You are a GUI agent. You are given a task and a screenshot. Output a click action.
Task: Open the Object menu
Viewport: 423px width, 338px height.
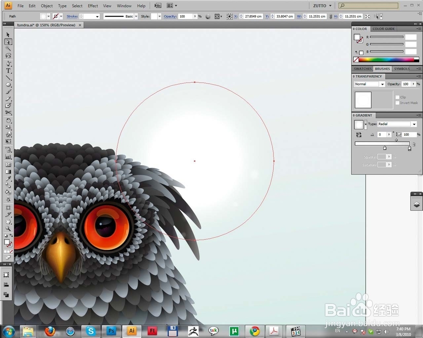[x=47, y=5]
